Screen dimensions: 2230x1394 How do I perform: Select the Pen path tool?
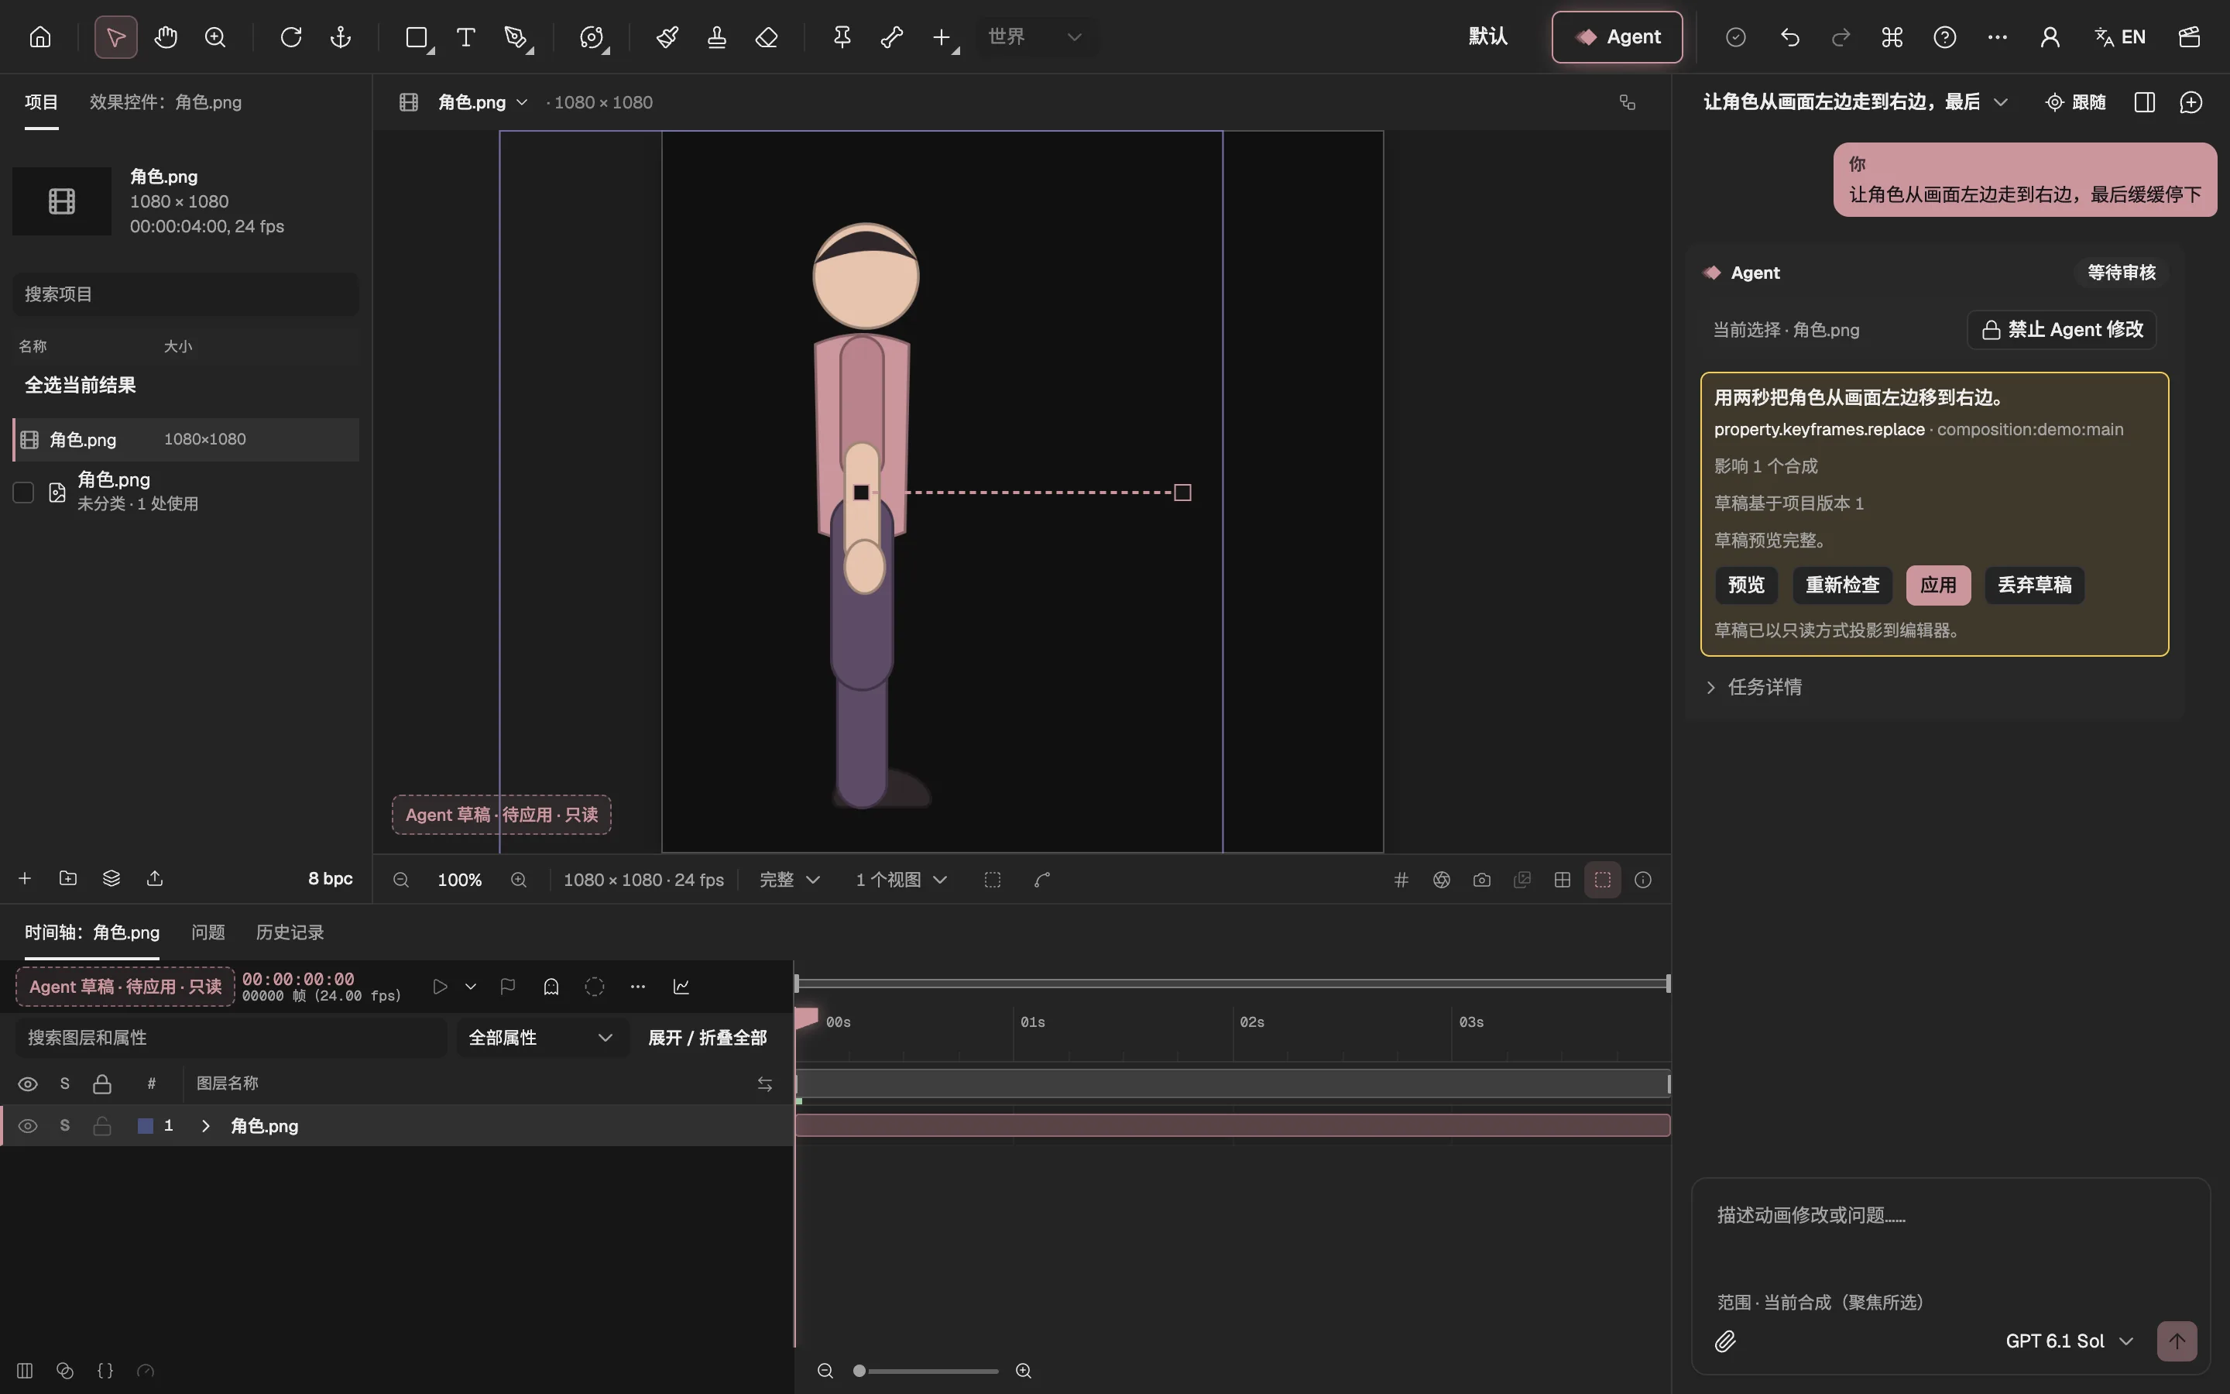516,37
